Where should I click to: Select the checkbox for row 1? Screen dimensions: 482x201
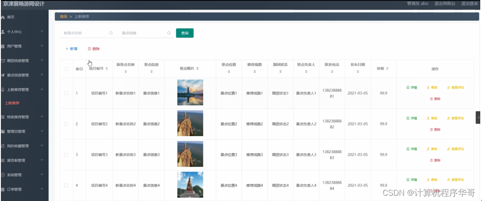(67, 93)
